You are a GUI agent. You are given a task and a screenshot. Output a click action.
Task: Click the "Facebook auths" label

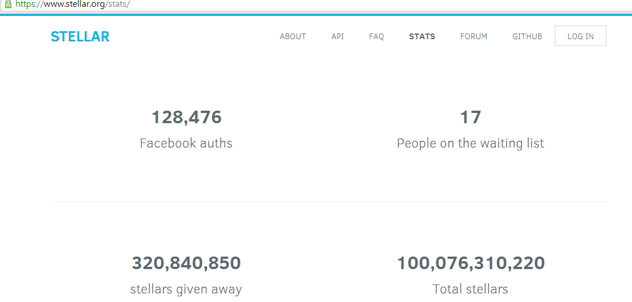(186, 143)
